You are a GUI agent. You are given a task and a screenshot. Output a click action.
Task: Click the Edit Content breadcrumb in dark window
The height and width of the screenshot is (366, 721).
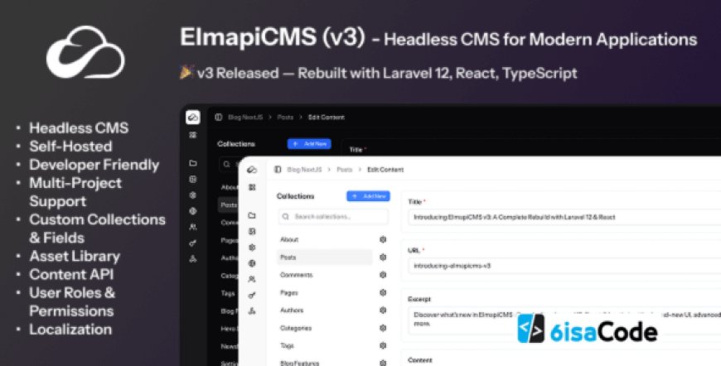pyautogui.click(x=327, y=118)
